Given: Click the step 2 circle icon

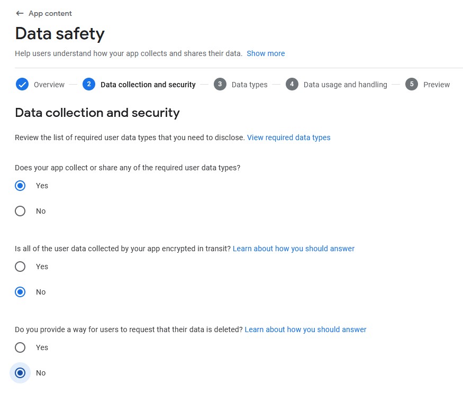Looking at the screenshot, I should [x=89, y=85].
